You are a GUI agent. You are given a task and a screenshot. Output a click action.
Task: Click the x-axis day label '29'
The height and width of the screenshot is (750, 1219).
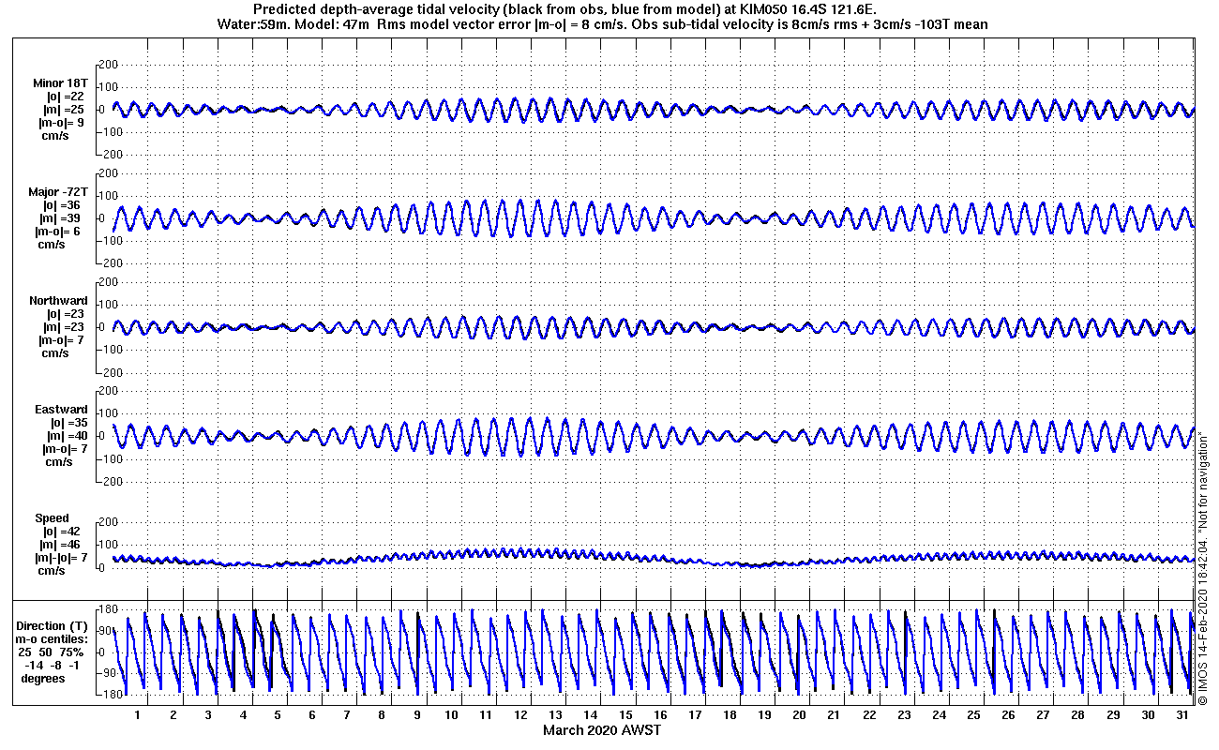[1114, 715]
